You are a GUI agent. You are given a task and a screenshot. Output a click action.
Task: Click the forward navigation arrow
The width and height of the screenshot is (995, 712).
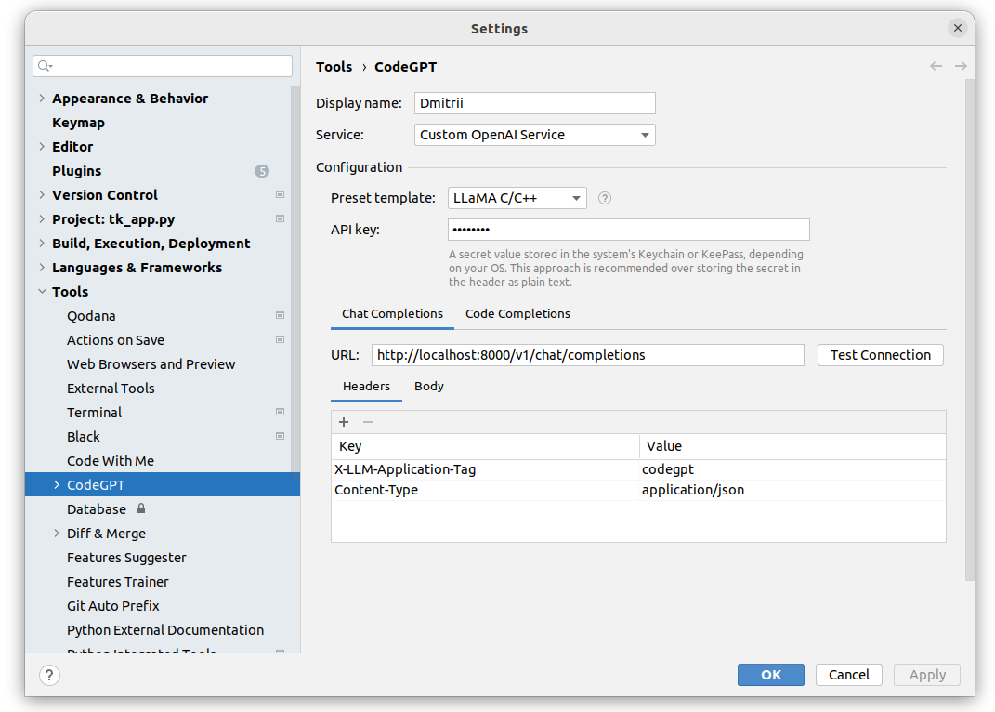coord(961,66)
